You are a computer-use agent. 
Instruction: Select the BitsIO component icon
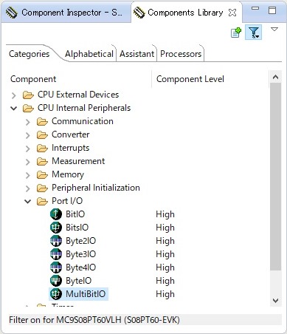56,228
